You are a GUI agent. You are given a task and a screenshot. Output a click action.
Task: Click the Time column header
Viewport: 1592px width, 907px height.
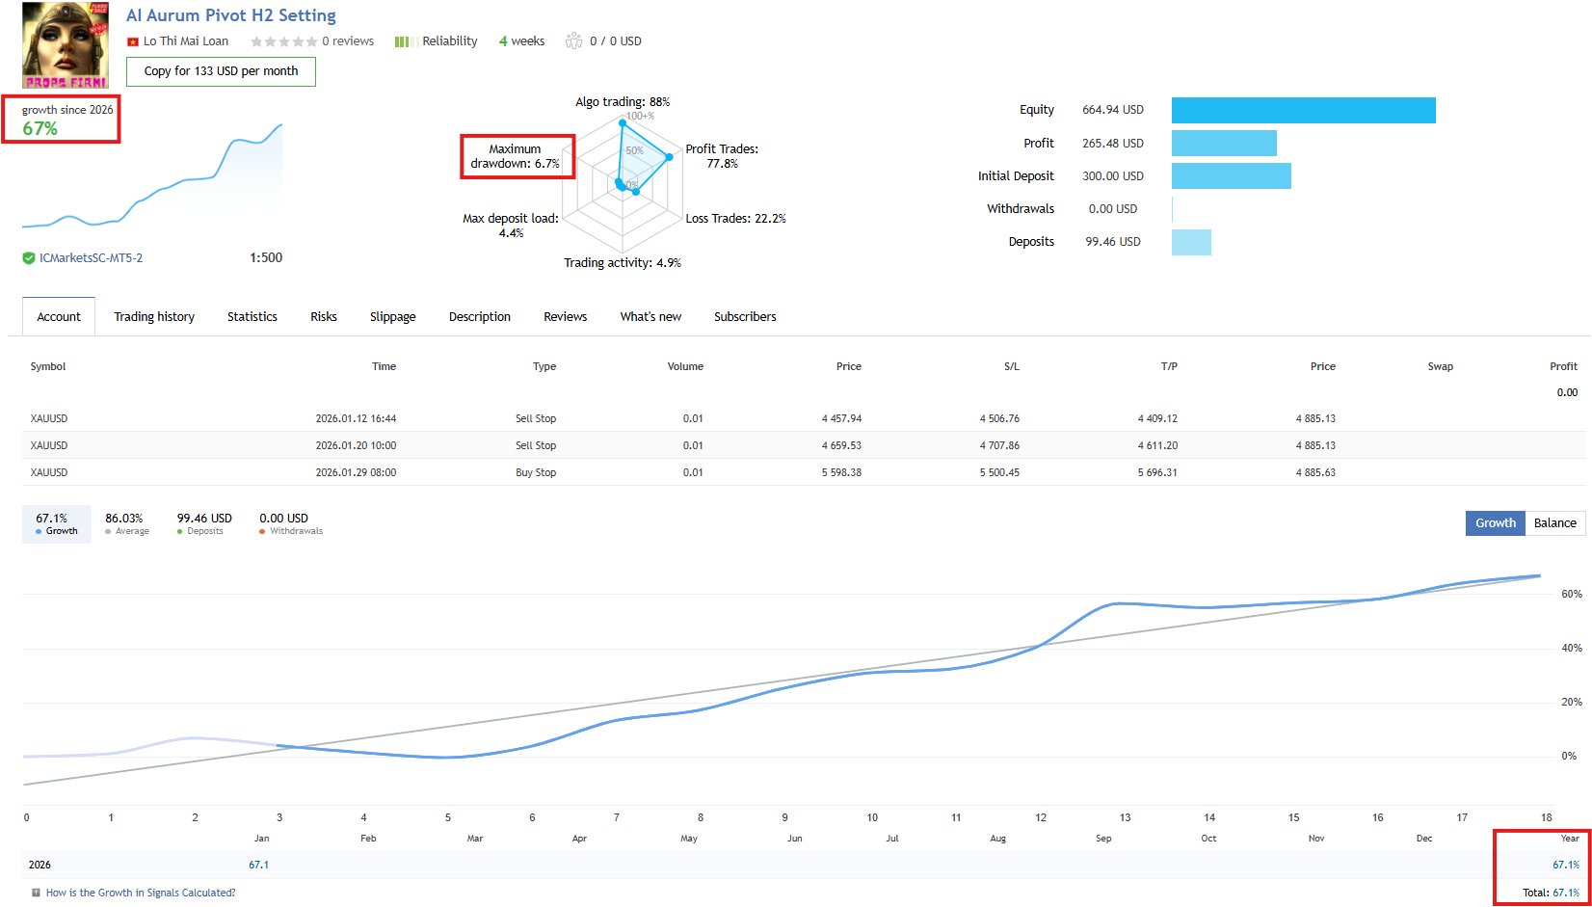point(384,367)
